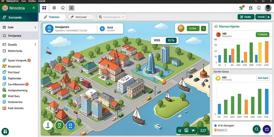Viewport: 274px width, 137px height.
Task: Click the puzzle extensions icon in top bar
Action: pyautogui.click(x=250, y=8)
